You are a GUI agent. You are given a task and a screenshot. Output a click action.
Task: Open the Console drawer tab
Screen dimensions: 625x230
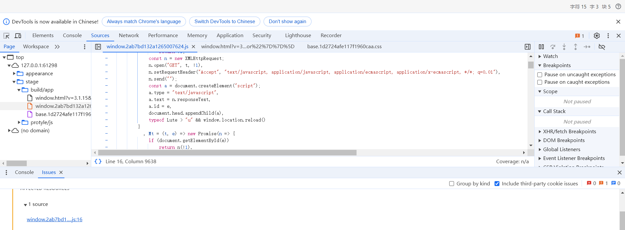[x=24, y=172]
